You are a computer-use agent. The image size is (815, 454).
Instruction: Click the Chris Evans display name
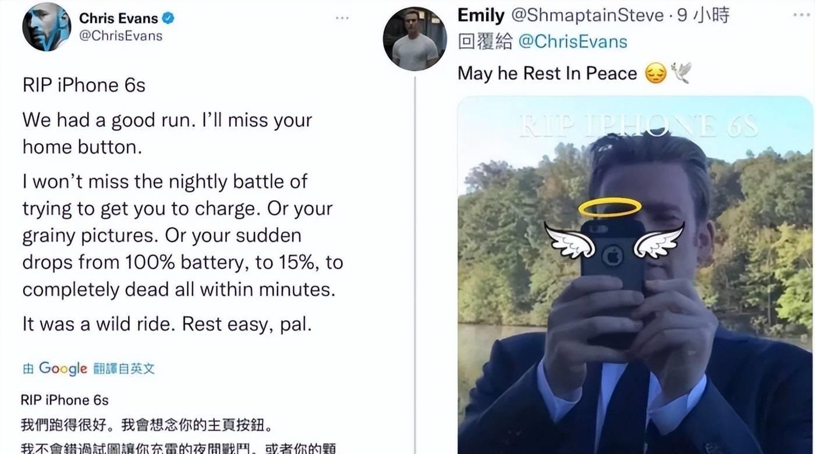tap(119, 18)
